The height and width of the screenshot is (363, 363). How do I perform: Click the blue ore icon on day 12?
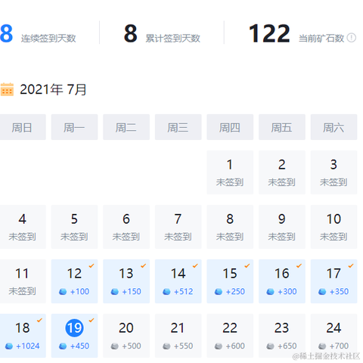(63, 292)
